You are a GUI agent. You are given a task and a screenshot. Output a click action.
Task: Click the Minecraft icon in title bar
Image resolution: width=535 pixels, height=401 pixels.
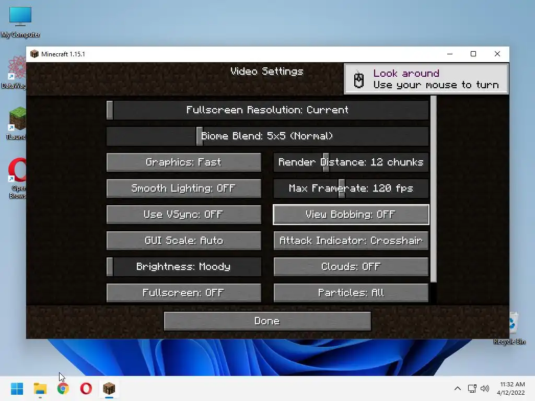click(34, 54)
